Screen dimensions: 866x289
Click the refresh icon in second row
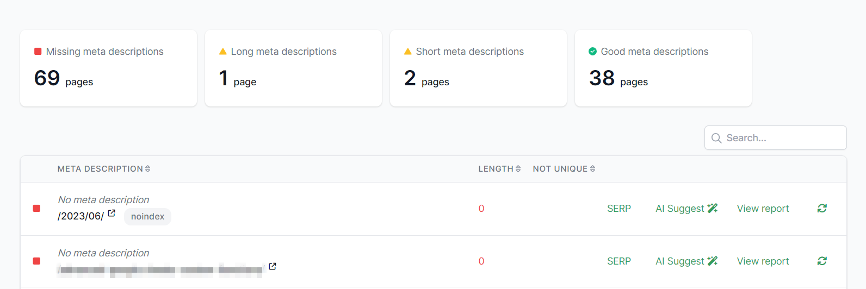click(822, 261)
